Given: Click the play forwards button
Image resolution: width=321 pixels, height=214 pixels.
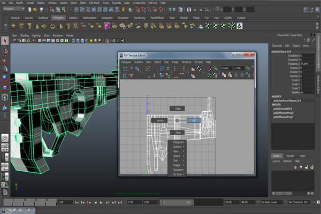Looking at the screenshot, I should (x=101, y=203).
